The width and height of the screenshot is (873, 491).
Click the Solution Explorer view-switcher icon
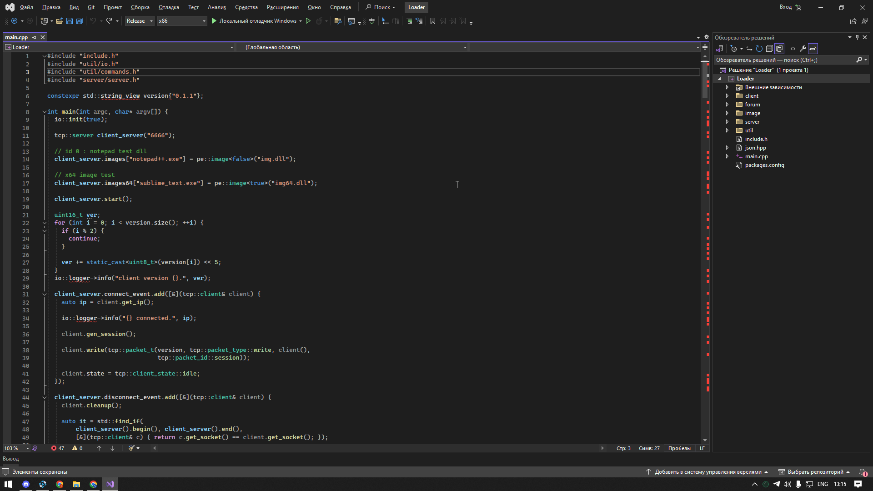720,49
